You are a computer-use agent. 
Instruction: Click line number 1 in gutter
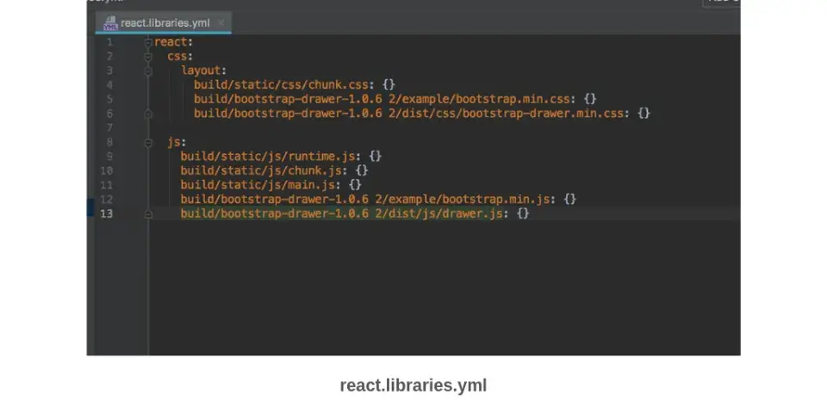[x=109, y=42]
